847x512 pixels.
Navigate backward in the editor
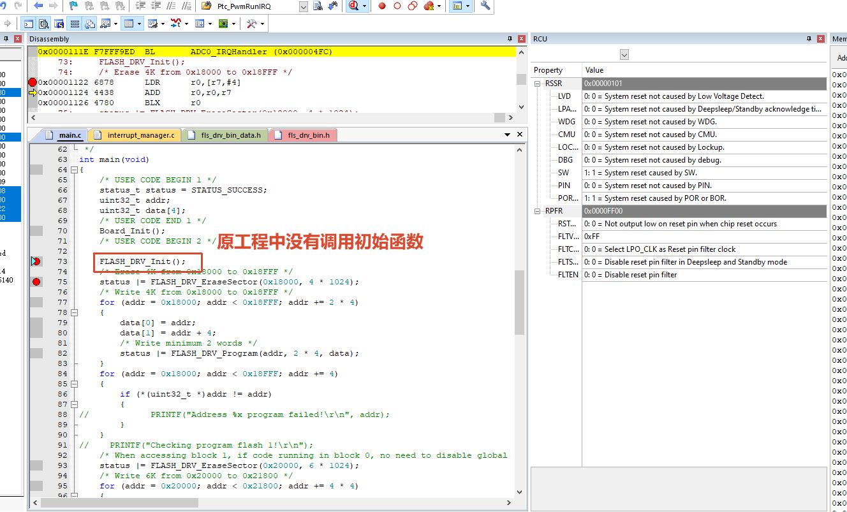pyautogui.click(x=38, y=6)
